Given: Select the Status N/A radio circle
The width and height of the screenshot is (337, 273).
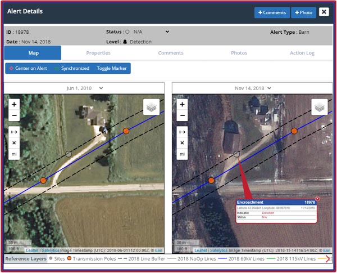Looking at the screenshot, I should 127,32.
